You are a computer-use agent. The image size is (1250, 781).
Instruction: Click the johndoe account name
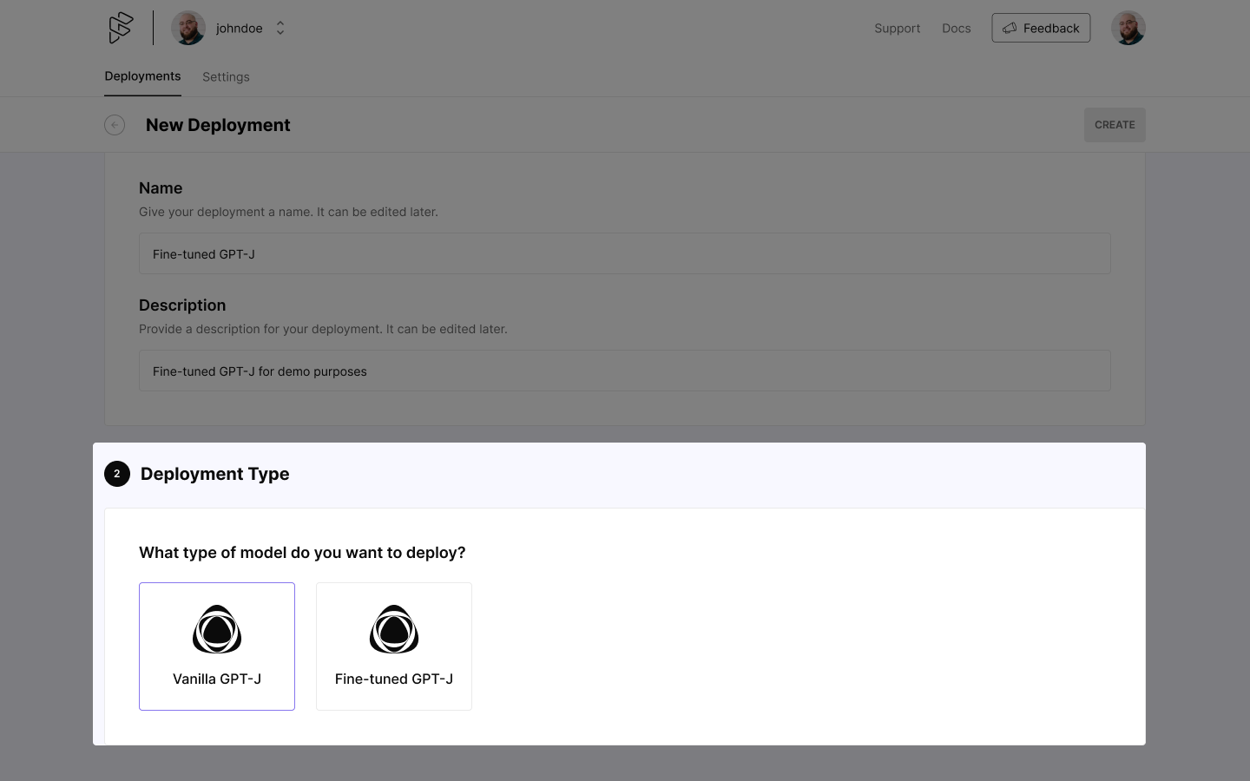click(x=239, y=29)
